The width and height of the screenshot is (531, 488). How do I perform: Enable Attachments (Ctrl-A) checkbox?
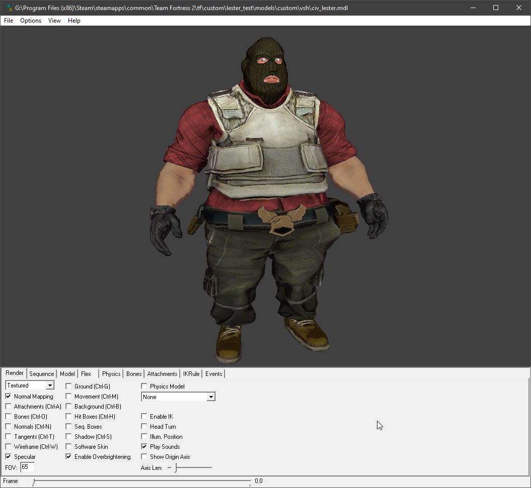point(8,406)
